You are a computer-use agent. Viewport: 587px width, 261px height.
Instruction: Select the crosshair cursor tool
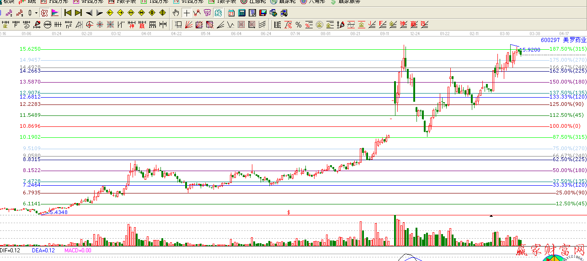(187, 13)
